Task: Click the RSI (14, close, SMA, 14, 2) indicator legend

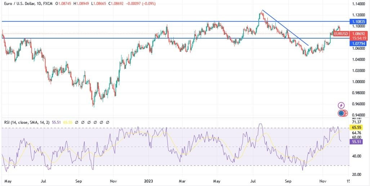Action: [x=27, y=122]
